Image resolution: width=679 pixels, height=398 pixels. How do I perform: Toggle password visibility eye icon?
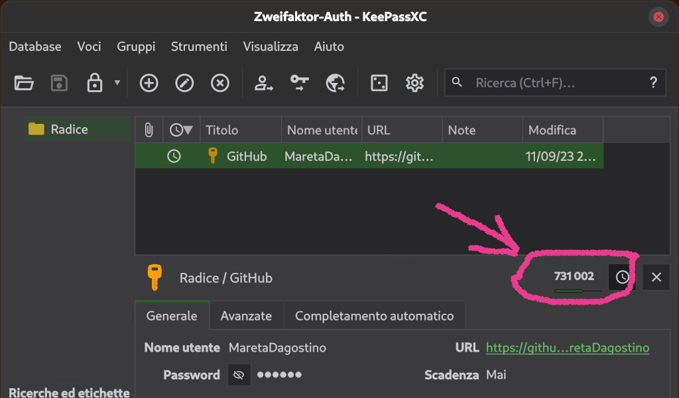click(x=239, y=375)
